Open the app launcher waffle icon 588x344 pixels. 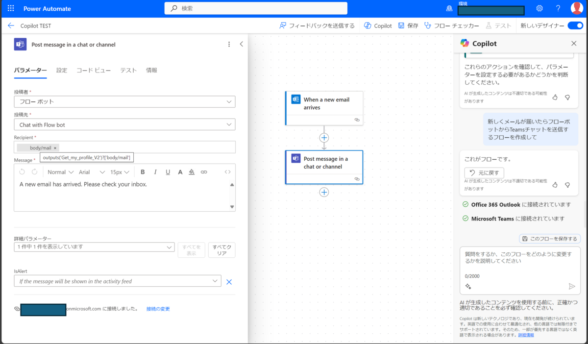tap(11, 8)
